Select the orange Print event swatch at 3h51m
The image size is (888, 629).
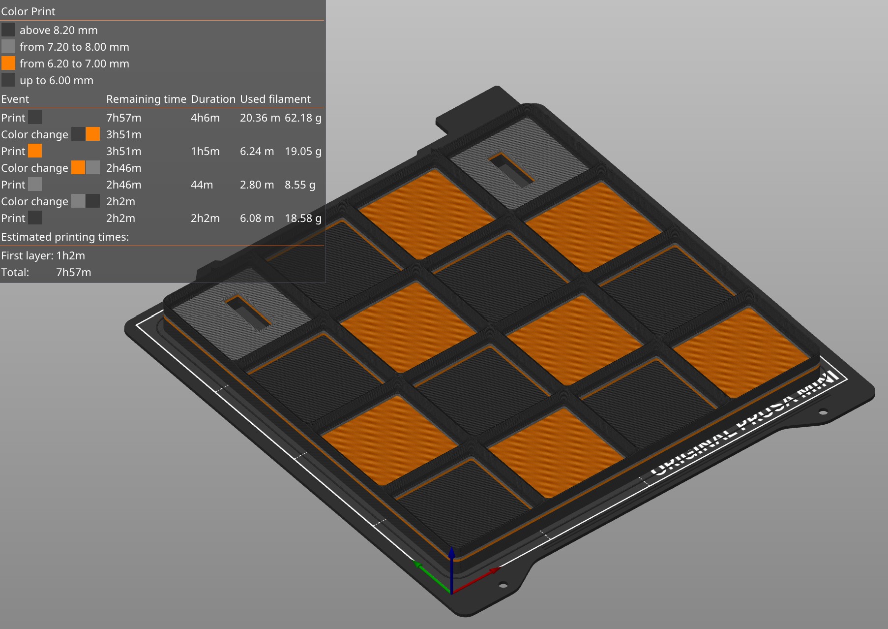pyautogui.click(x=35, y=151)
